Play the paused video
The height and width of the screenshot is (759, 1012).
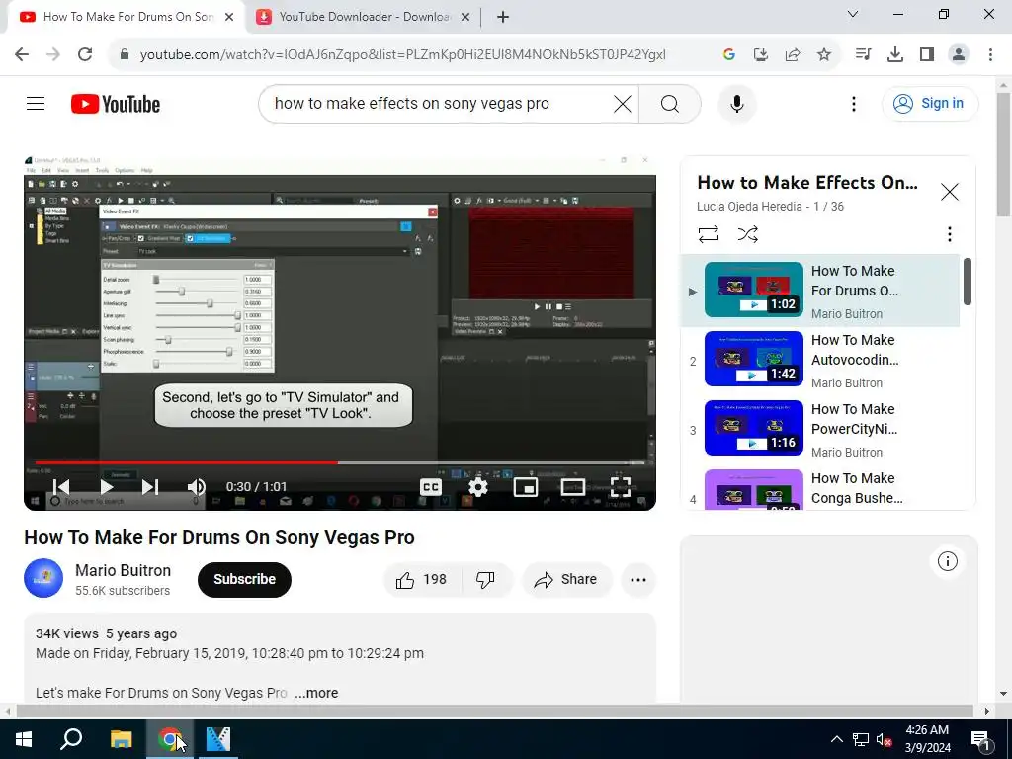pyautogui.click(x=107, y=486)
